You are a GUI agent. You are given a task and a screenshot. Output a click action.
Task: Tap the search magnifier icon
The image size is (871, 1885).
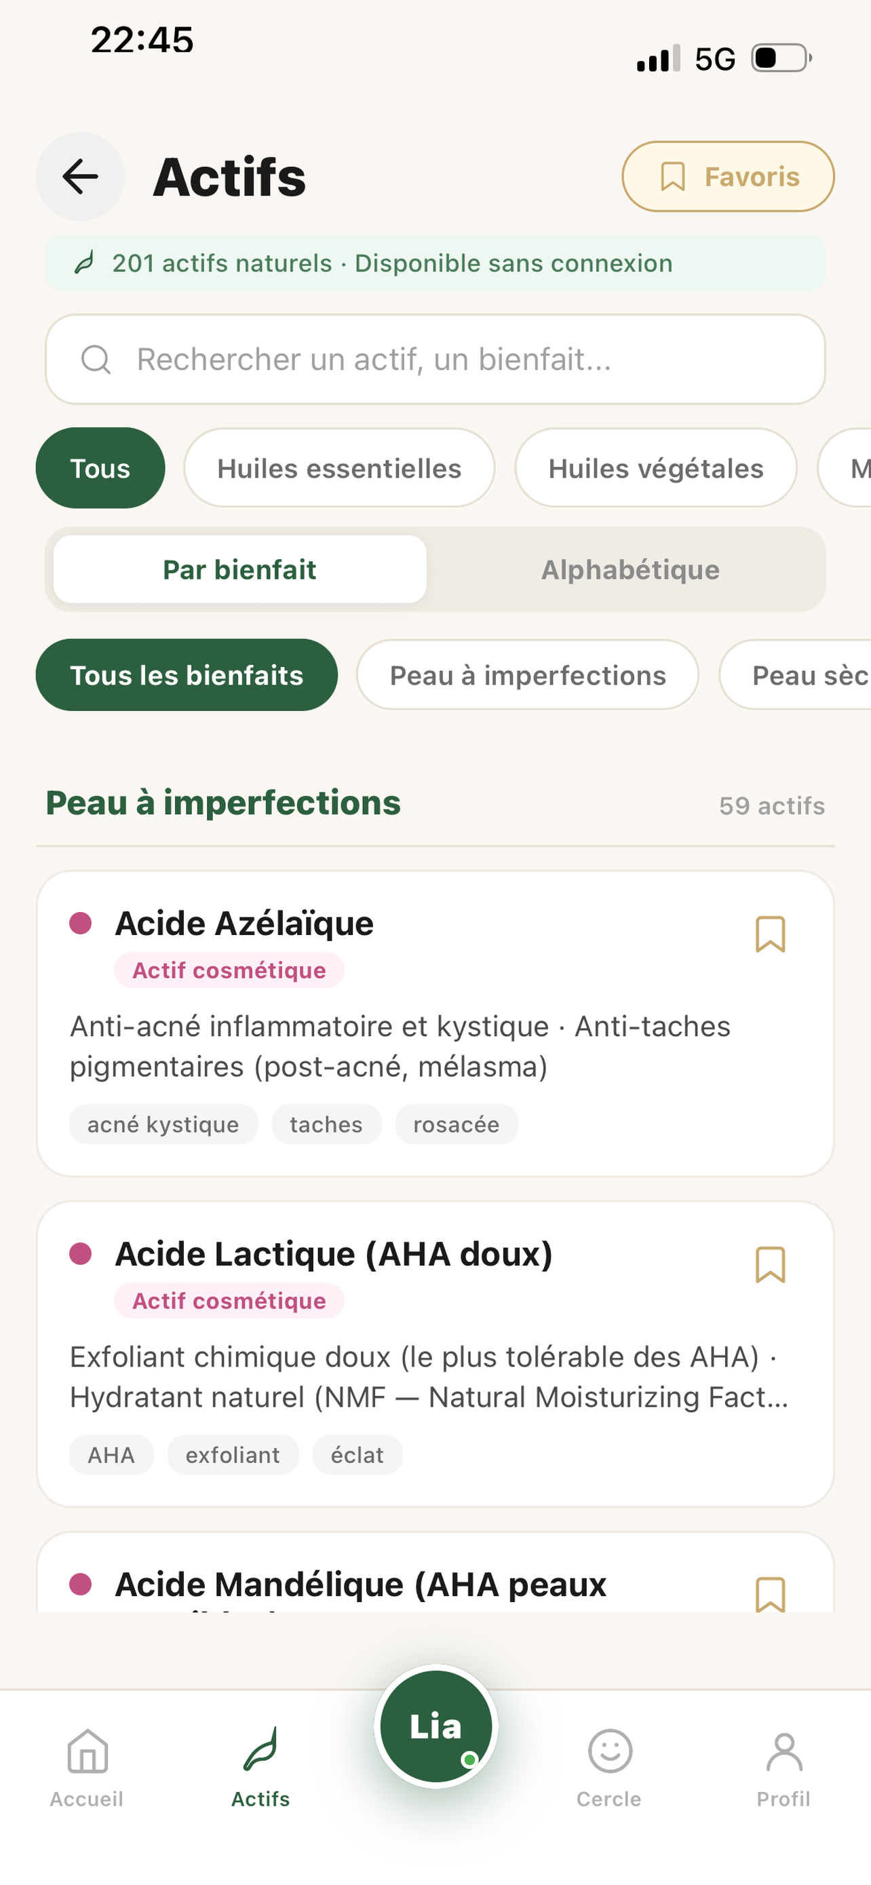96,360
